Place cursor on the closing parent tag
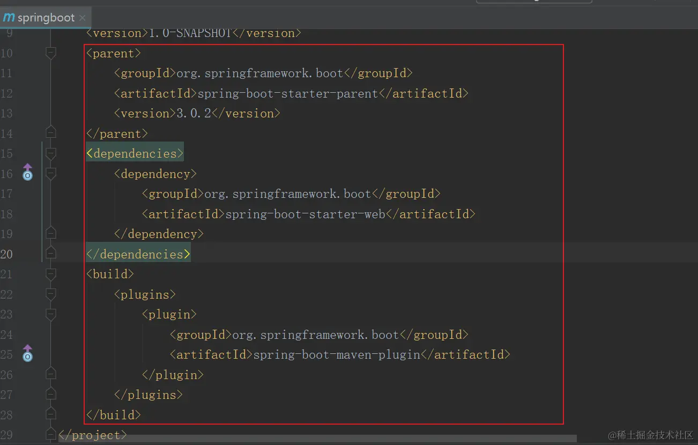The height and width of the screenshot is (445, 698). (x=117, y=133)
